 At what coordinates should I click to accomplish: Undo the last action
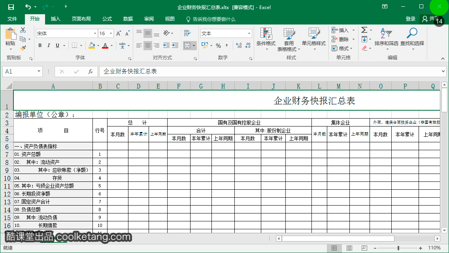coord(28,7)
